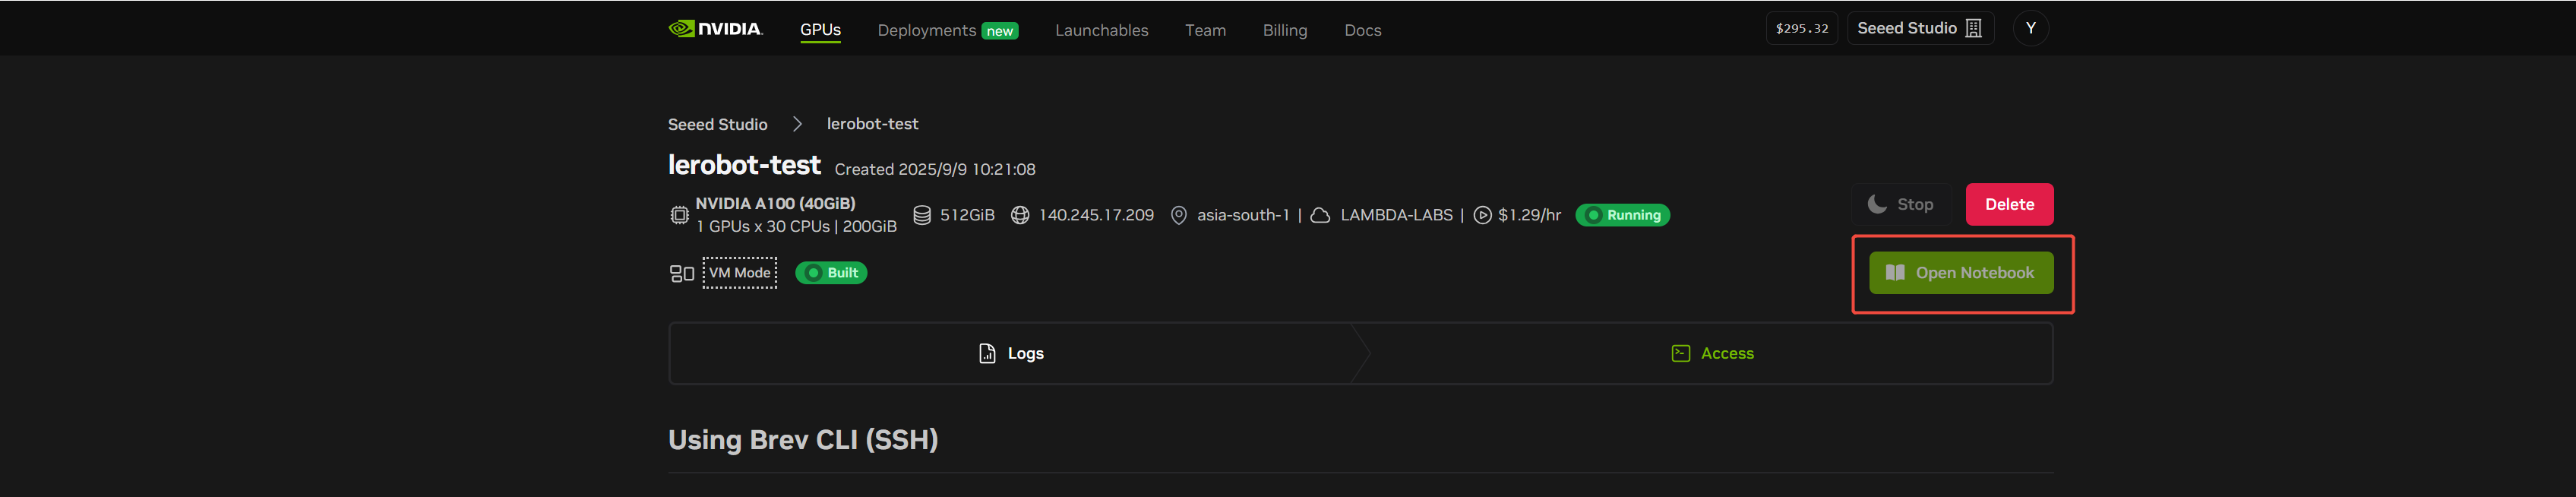Click the asia-south-1 region text
The image size is (2576, 497).
click(x=1243, y=215)
